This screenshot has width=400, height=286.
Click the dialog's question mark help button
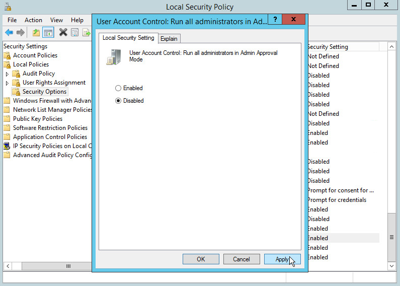click(275, 20)
